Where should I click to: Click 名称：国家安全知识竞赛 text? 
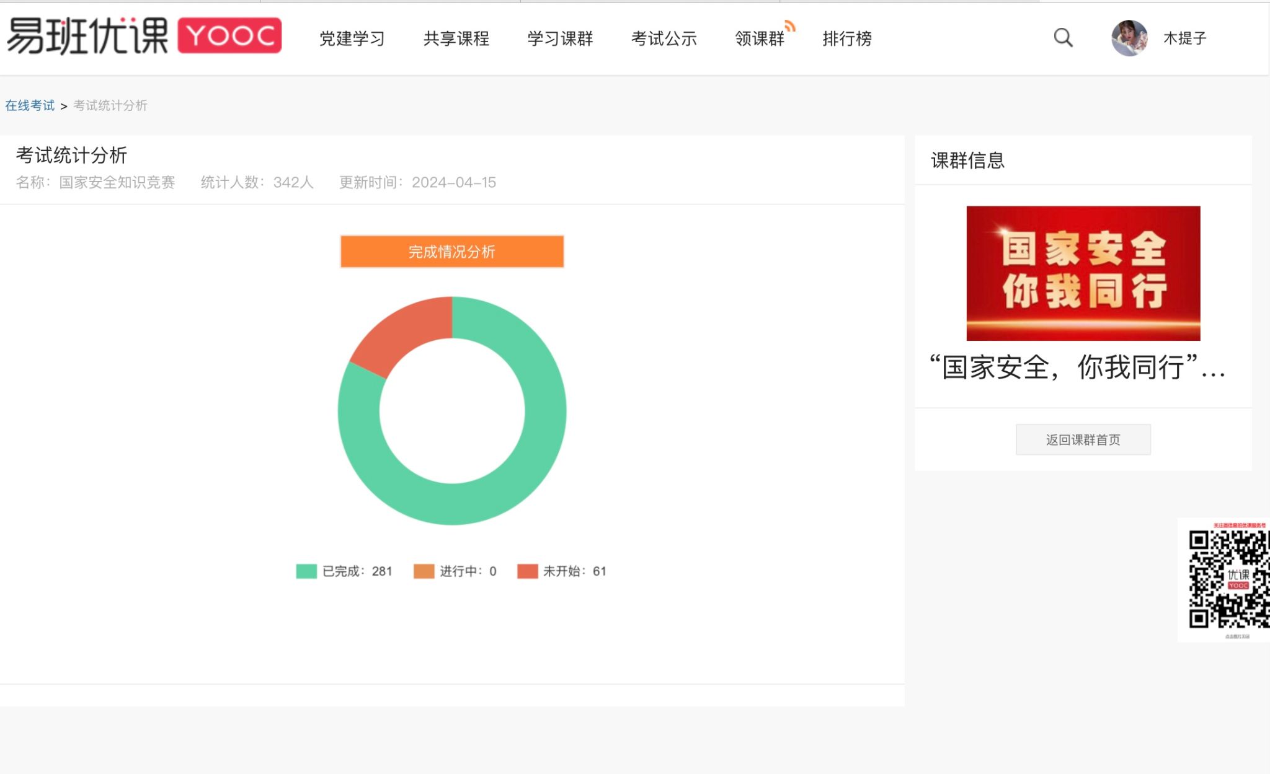point(95,182)
